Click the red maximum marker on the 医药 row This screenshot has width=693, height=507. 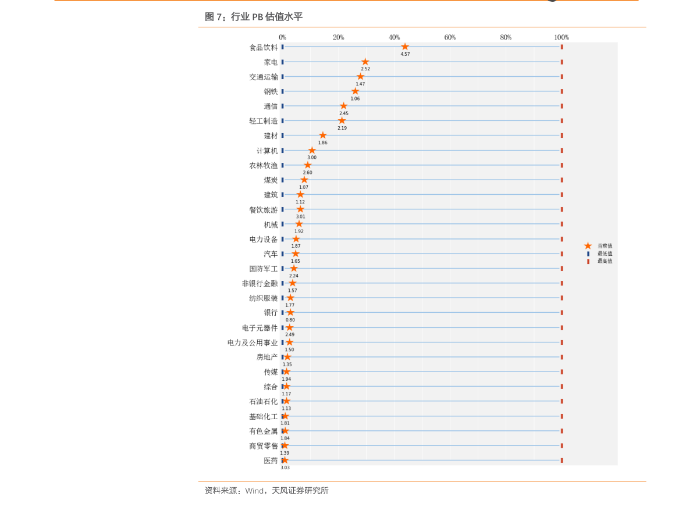tap(561, 460)
